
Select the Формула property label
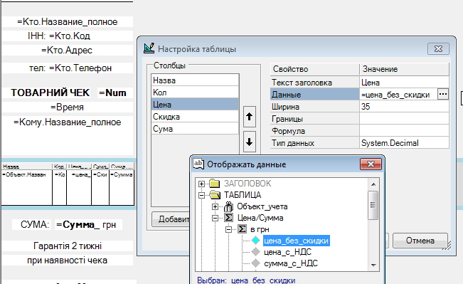(x=314, y=131)
